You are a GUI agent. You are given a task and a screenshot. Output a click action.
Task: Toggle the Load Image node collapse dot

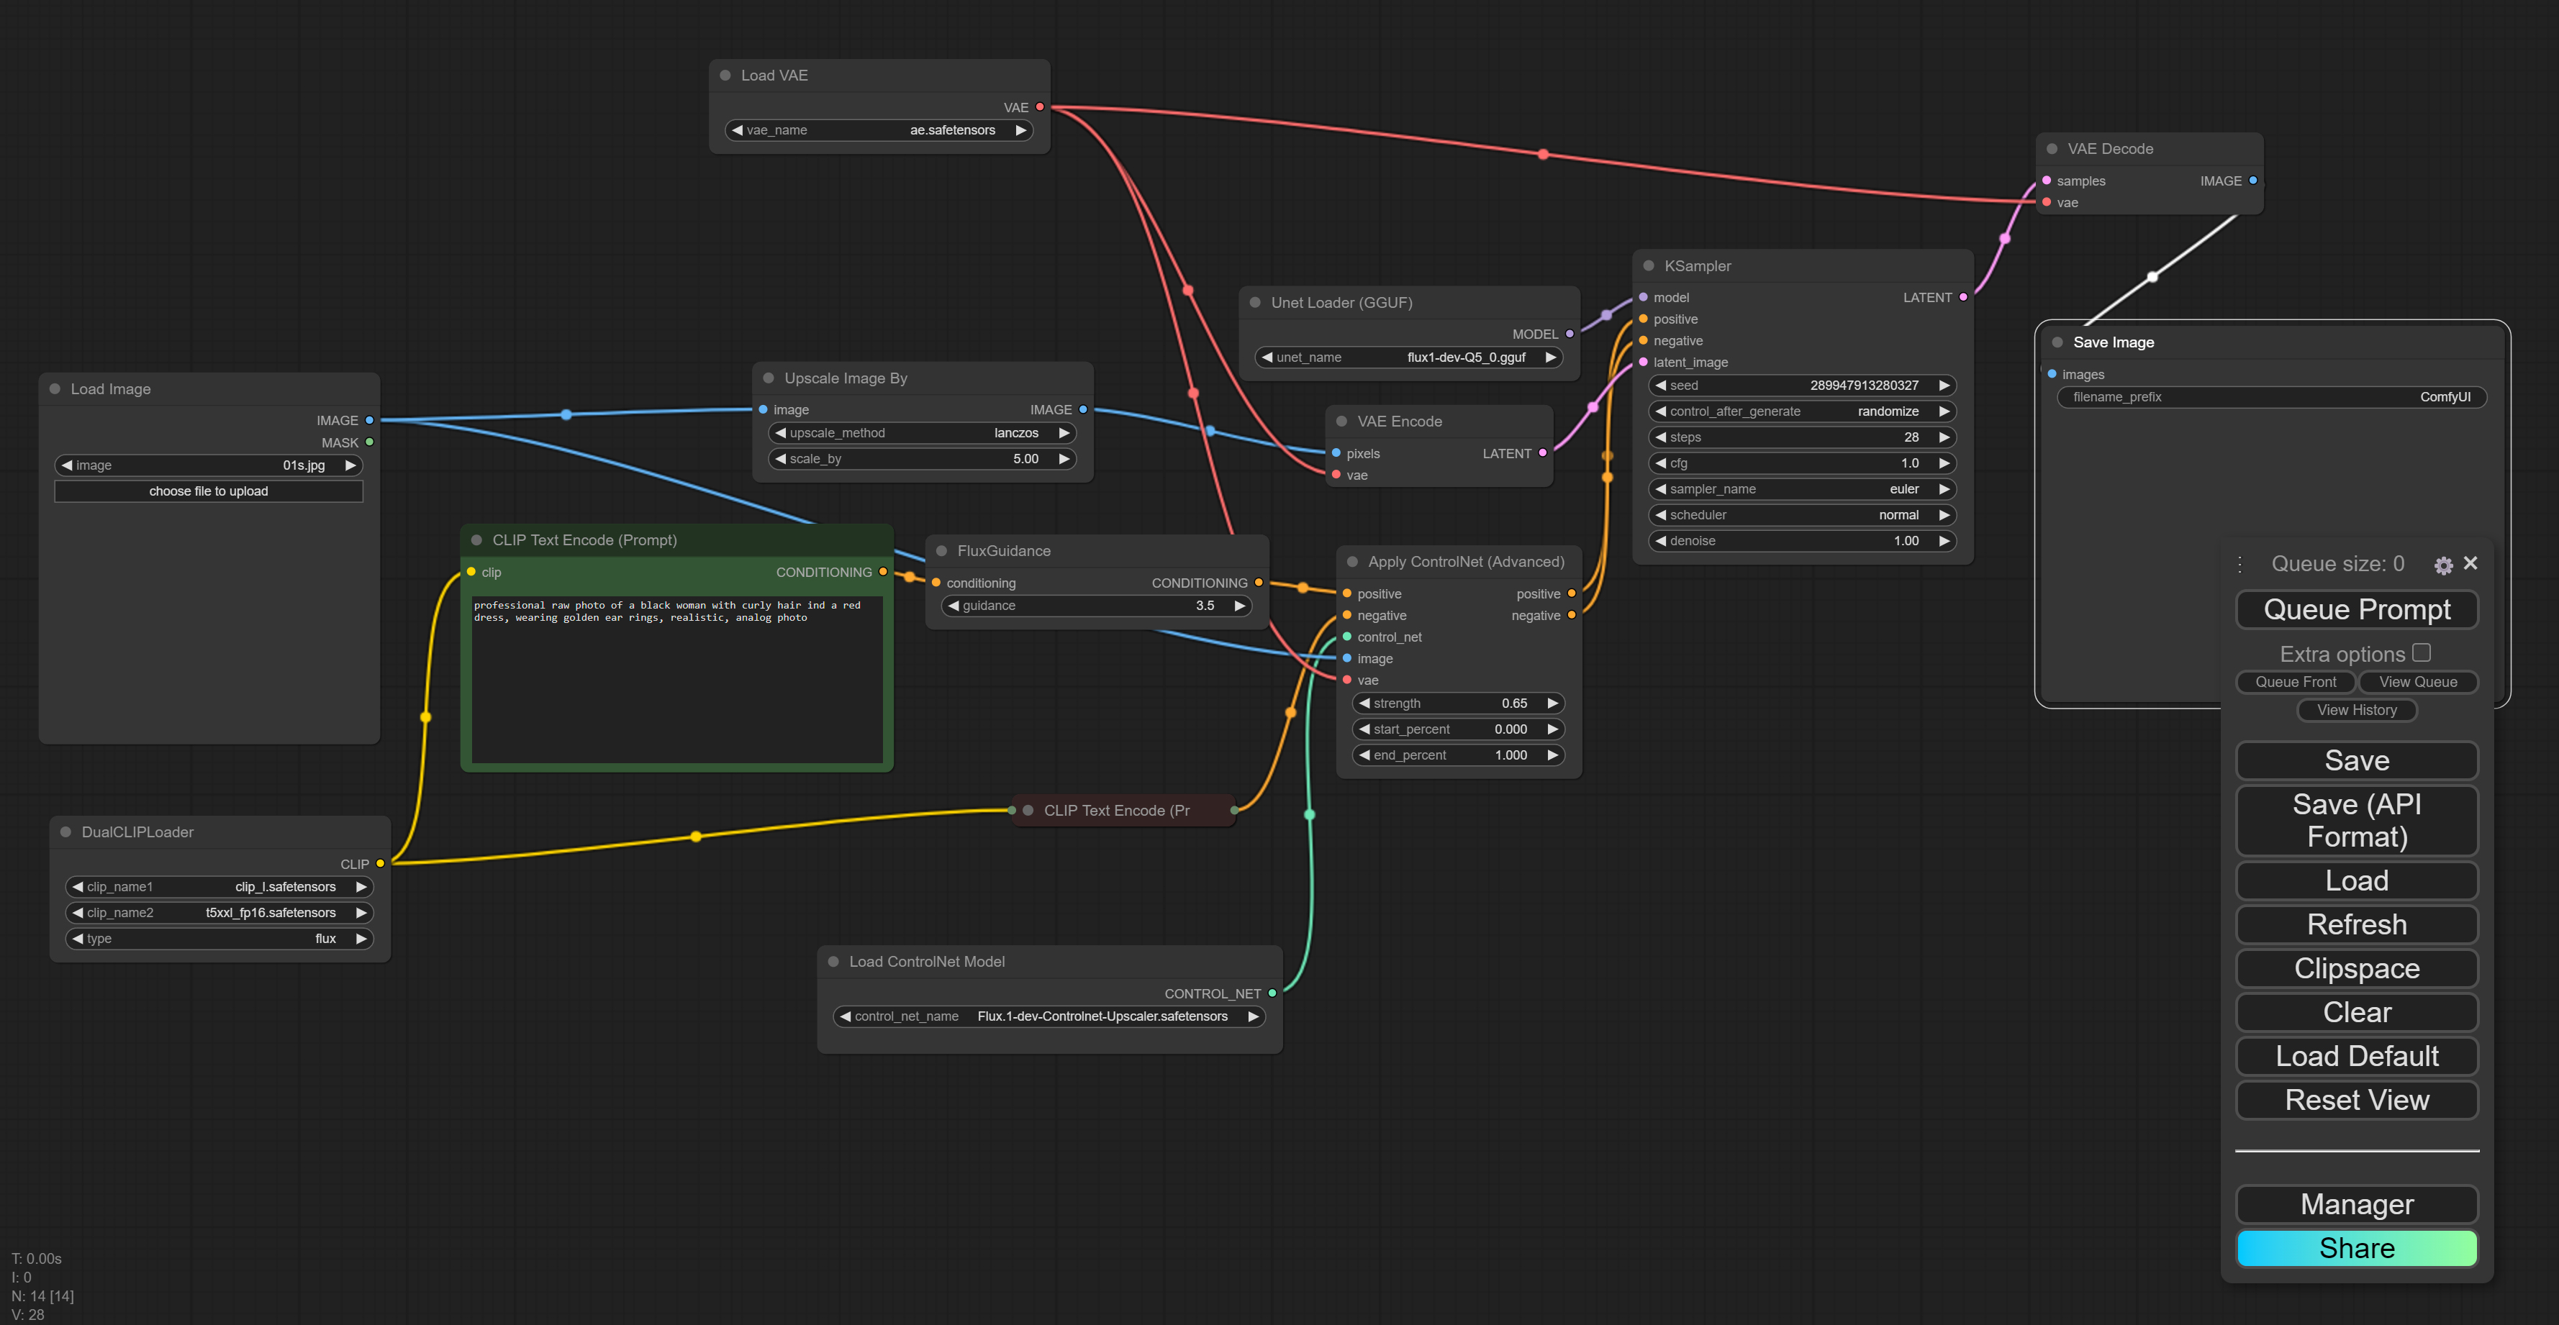point(55,389)
